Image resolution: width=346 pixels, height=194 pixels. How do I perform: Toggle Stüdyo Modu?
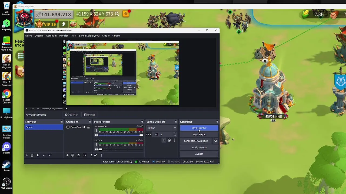pyautogui.click(x=199, y=147)
